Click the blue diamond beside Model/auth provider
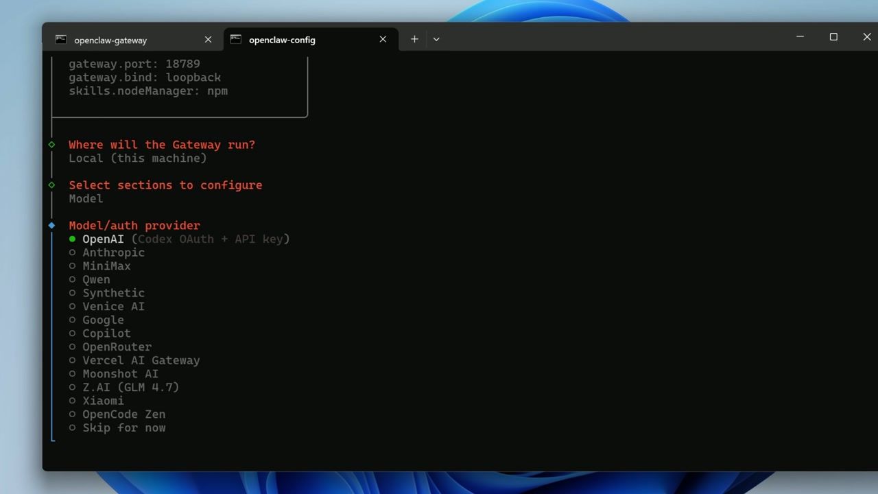The image size is (878, 494). (x=51, y=226)
